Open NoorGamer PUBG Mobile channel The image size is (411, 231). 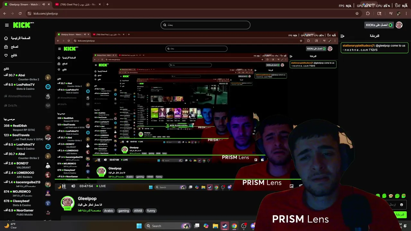click(x=27, y=212)
